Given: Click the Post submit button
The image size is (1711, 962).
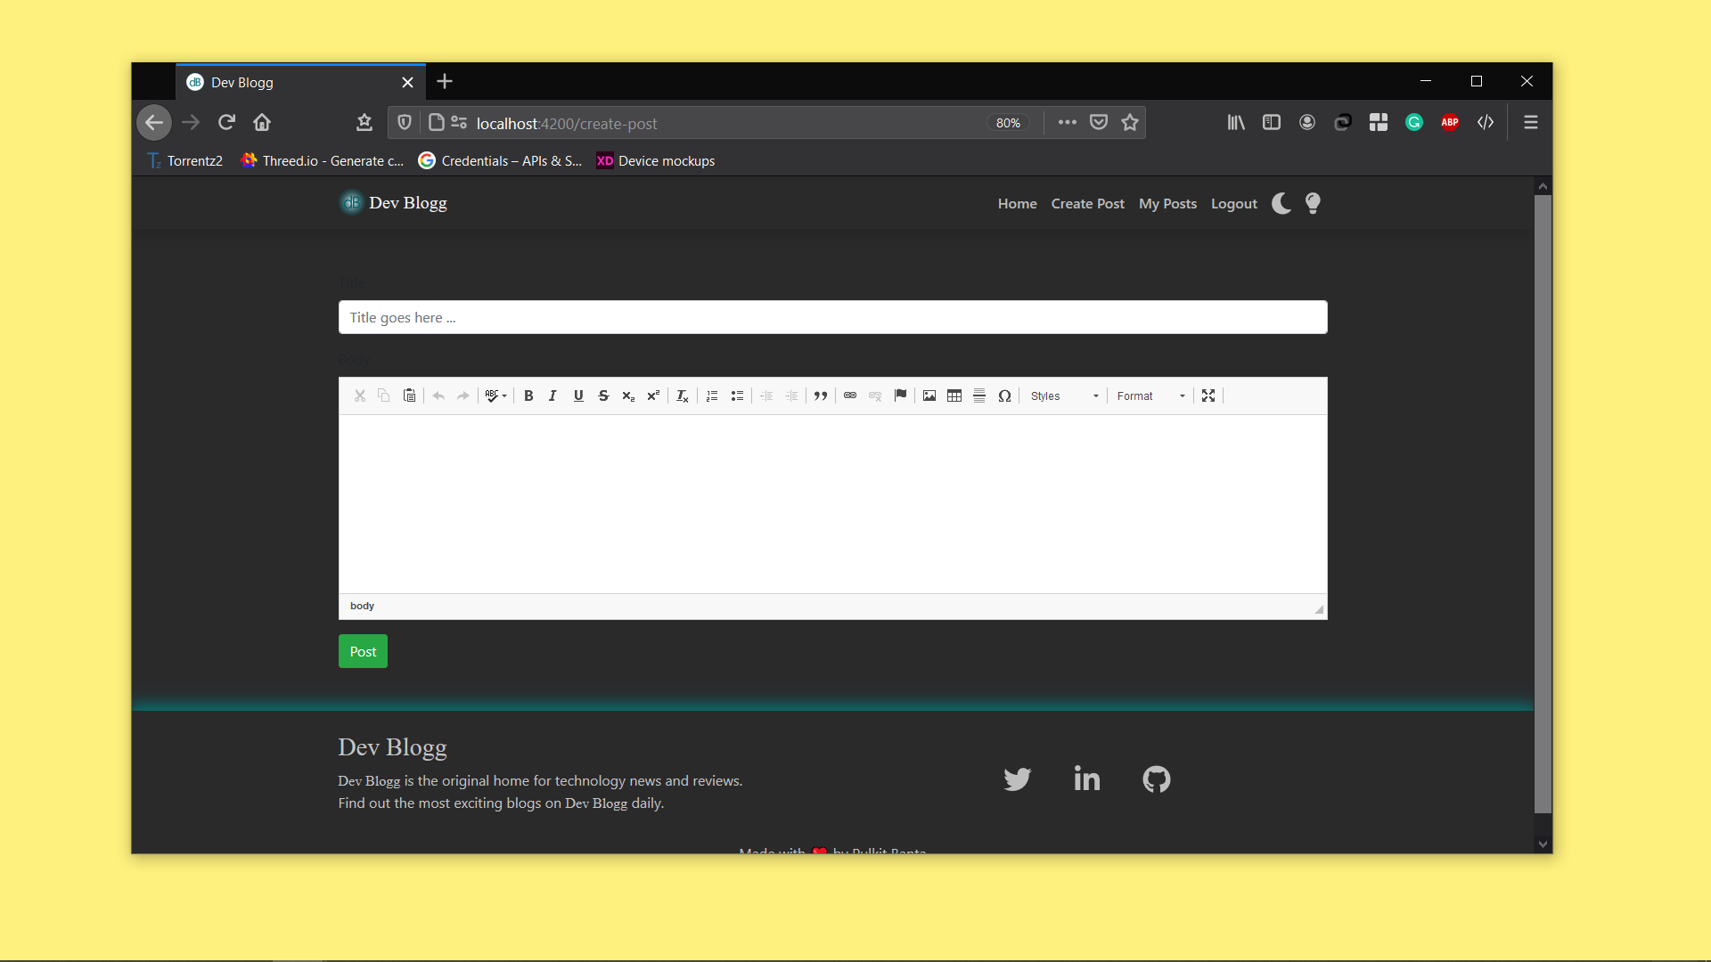Looking at the screenshot, I should coord(362,651).
